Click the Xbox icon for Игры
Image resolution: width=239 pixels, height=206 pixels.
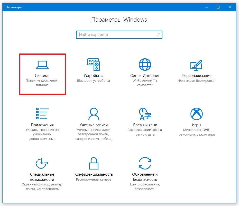pos(196,114)
